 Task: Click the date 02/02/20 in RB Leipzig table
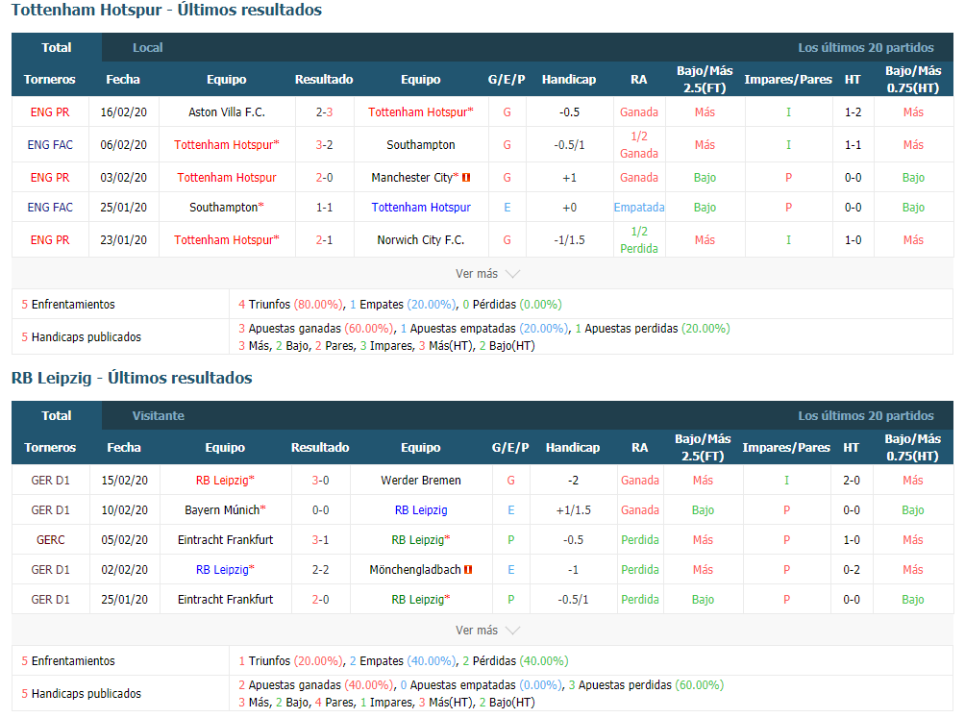click(x=124, y=570)
